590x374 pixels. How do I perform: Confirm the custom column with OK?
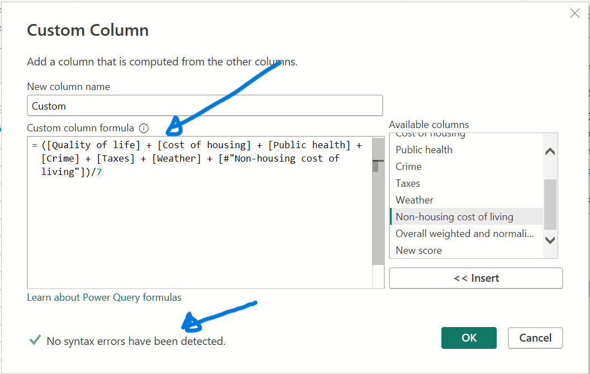coord(469,338)
